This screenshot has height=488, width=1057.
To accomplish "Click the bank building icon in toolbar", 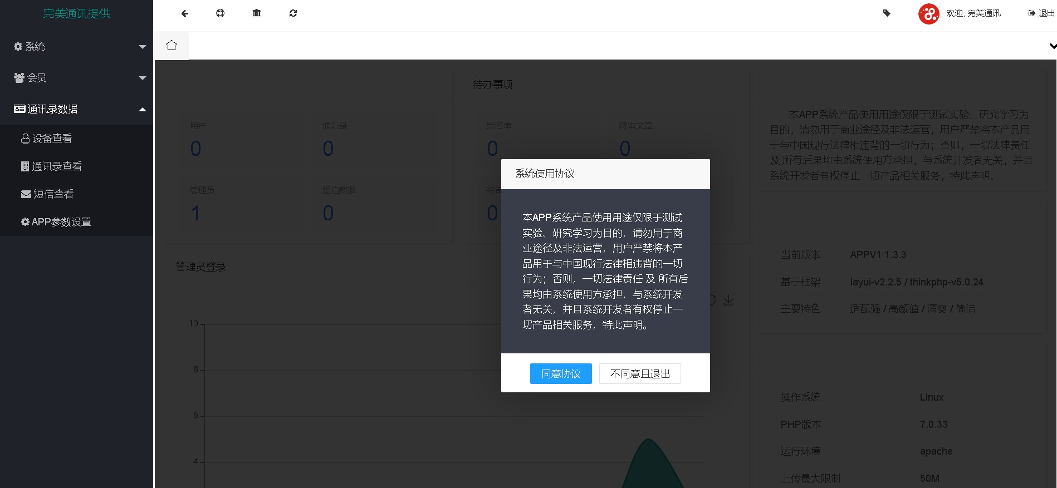I will pyautogui.click(x=257, y=13).
